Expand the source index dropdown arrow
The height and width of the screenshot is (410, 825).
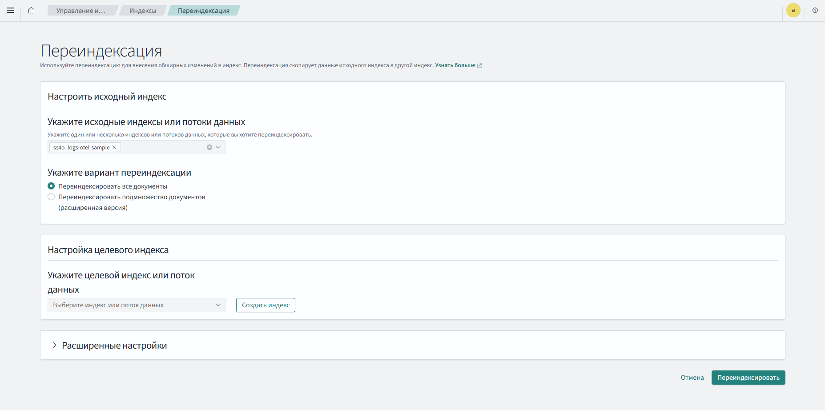coord(218,147)
